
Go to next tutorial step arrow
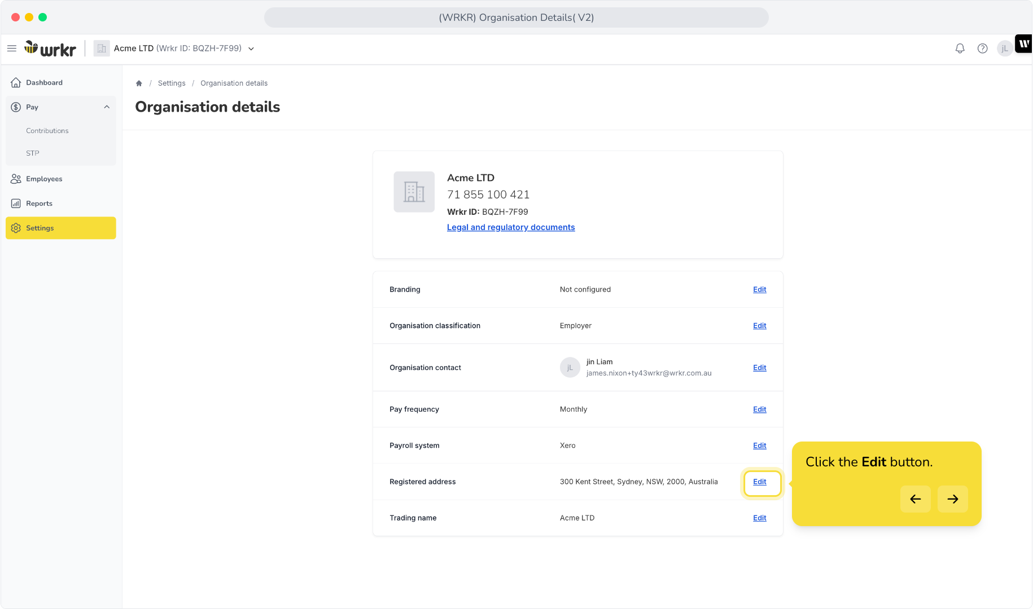(953, 499)
